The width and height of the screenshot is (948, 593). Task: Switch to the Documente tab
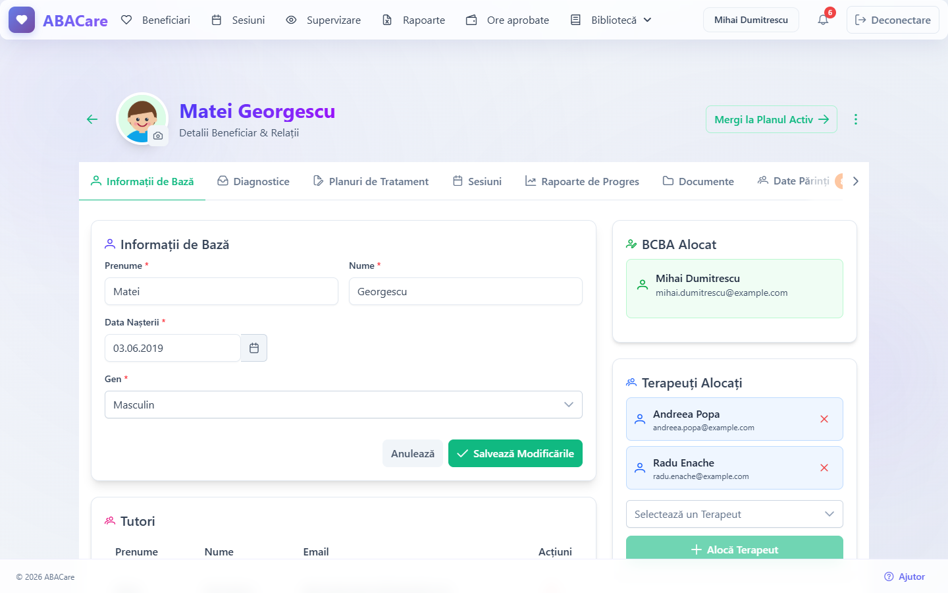coord(698,181)
